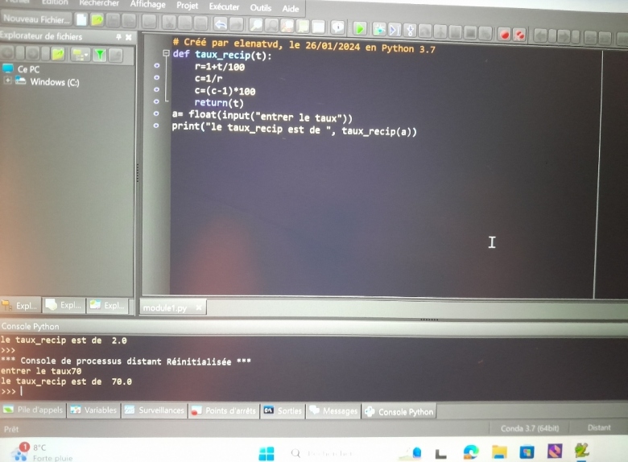Click the search magnifier toolbar icon
628x462 pixels.
coord(256,27)
